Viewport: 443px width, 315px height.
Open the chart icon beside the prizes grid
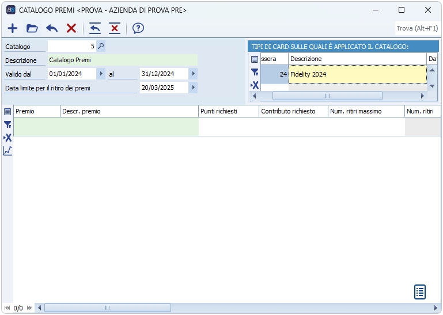coord(7,151)
